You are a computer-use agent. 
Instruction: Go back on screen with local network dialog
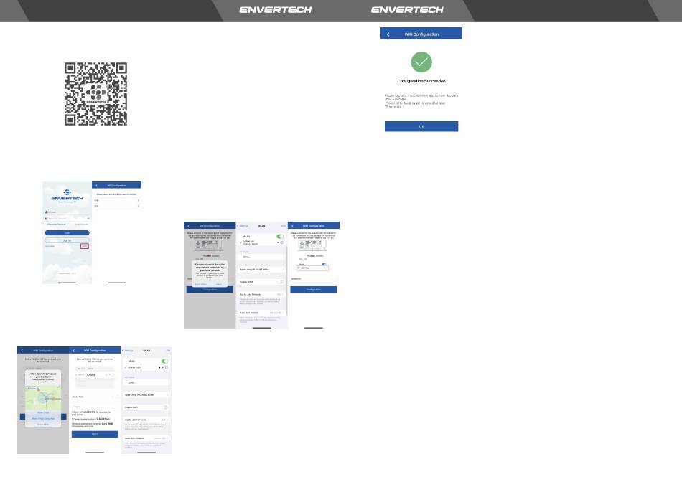coord(188,226)
